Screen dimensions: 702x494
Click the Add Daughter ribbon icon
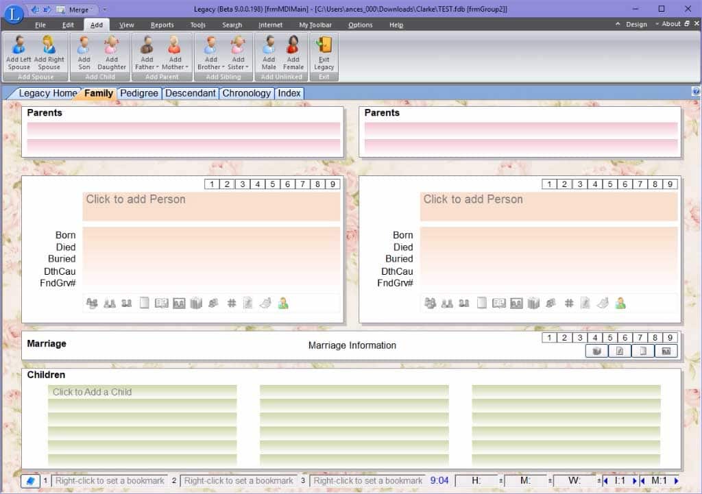click(112, 47)
